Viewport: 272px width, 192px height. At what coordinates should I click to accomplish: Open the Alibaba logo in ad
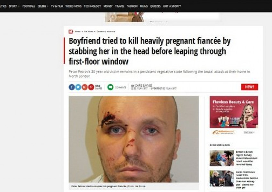coord(223,132)
